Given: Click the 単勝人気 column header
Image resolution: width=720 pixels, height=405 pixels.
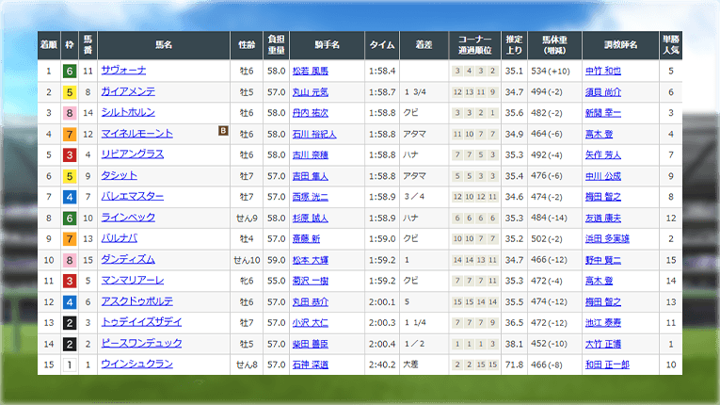Looking at the screenshot, I should (671, 44).
